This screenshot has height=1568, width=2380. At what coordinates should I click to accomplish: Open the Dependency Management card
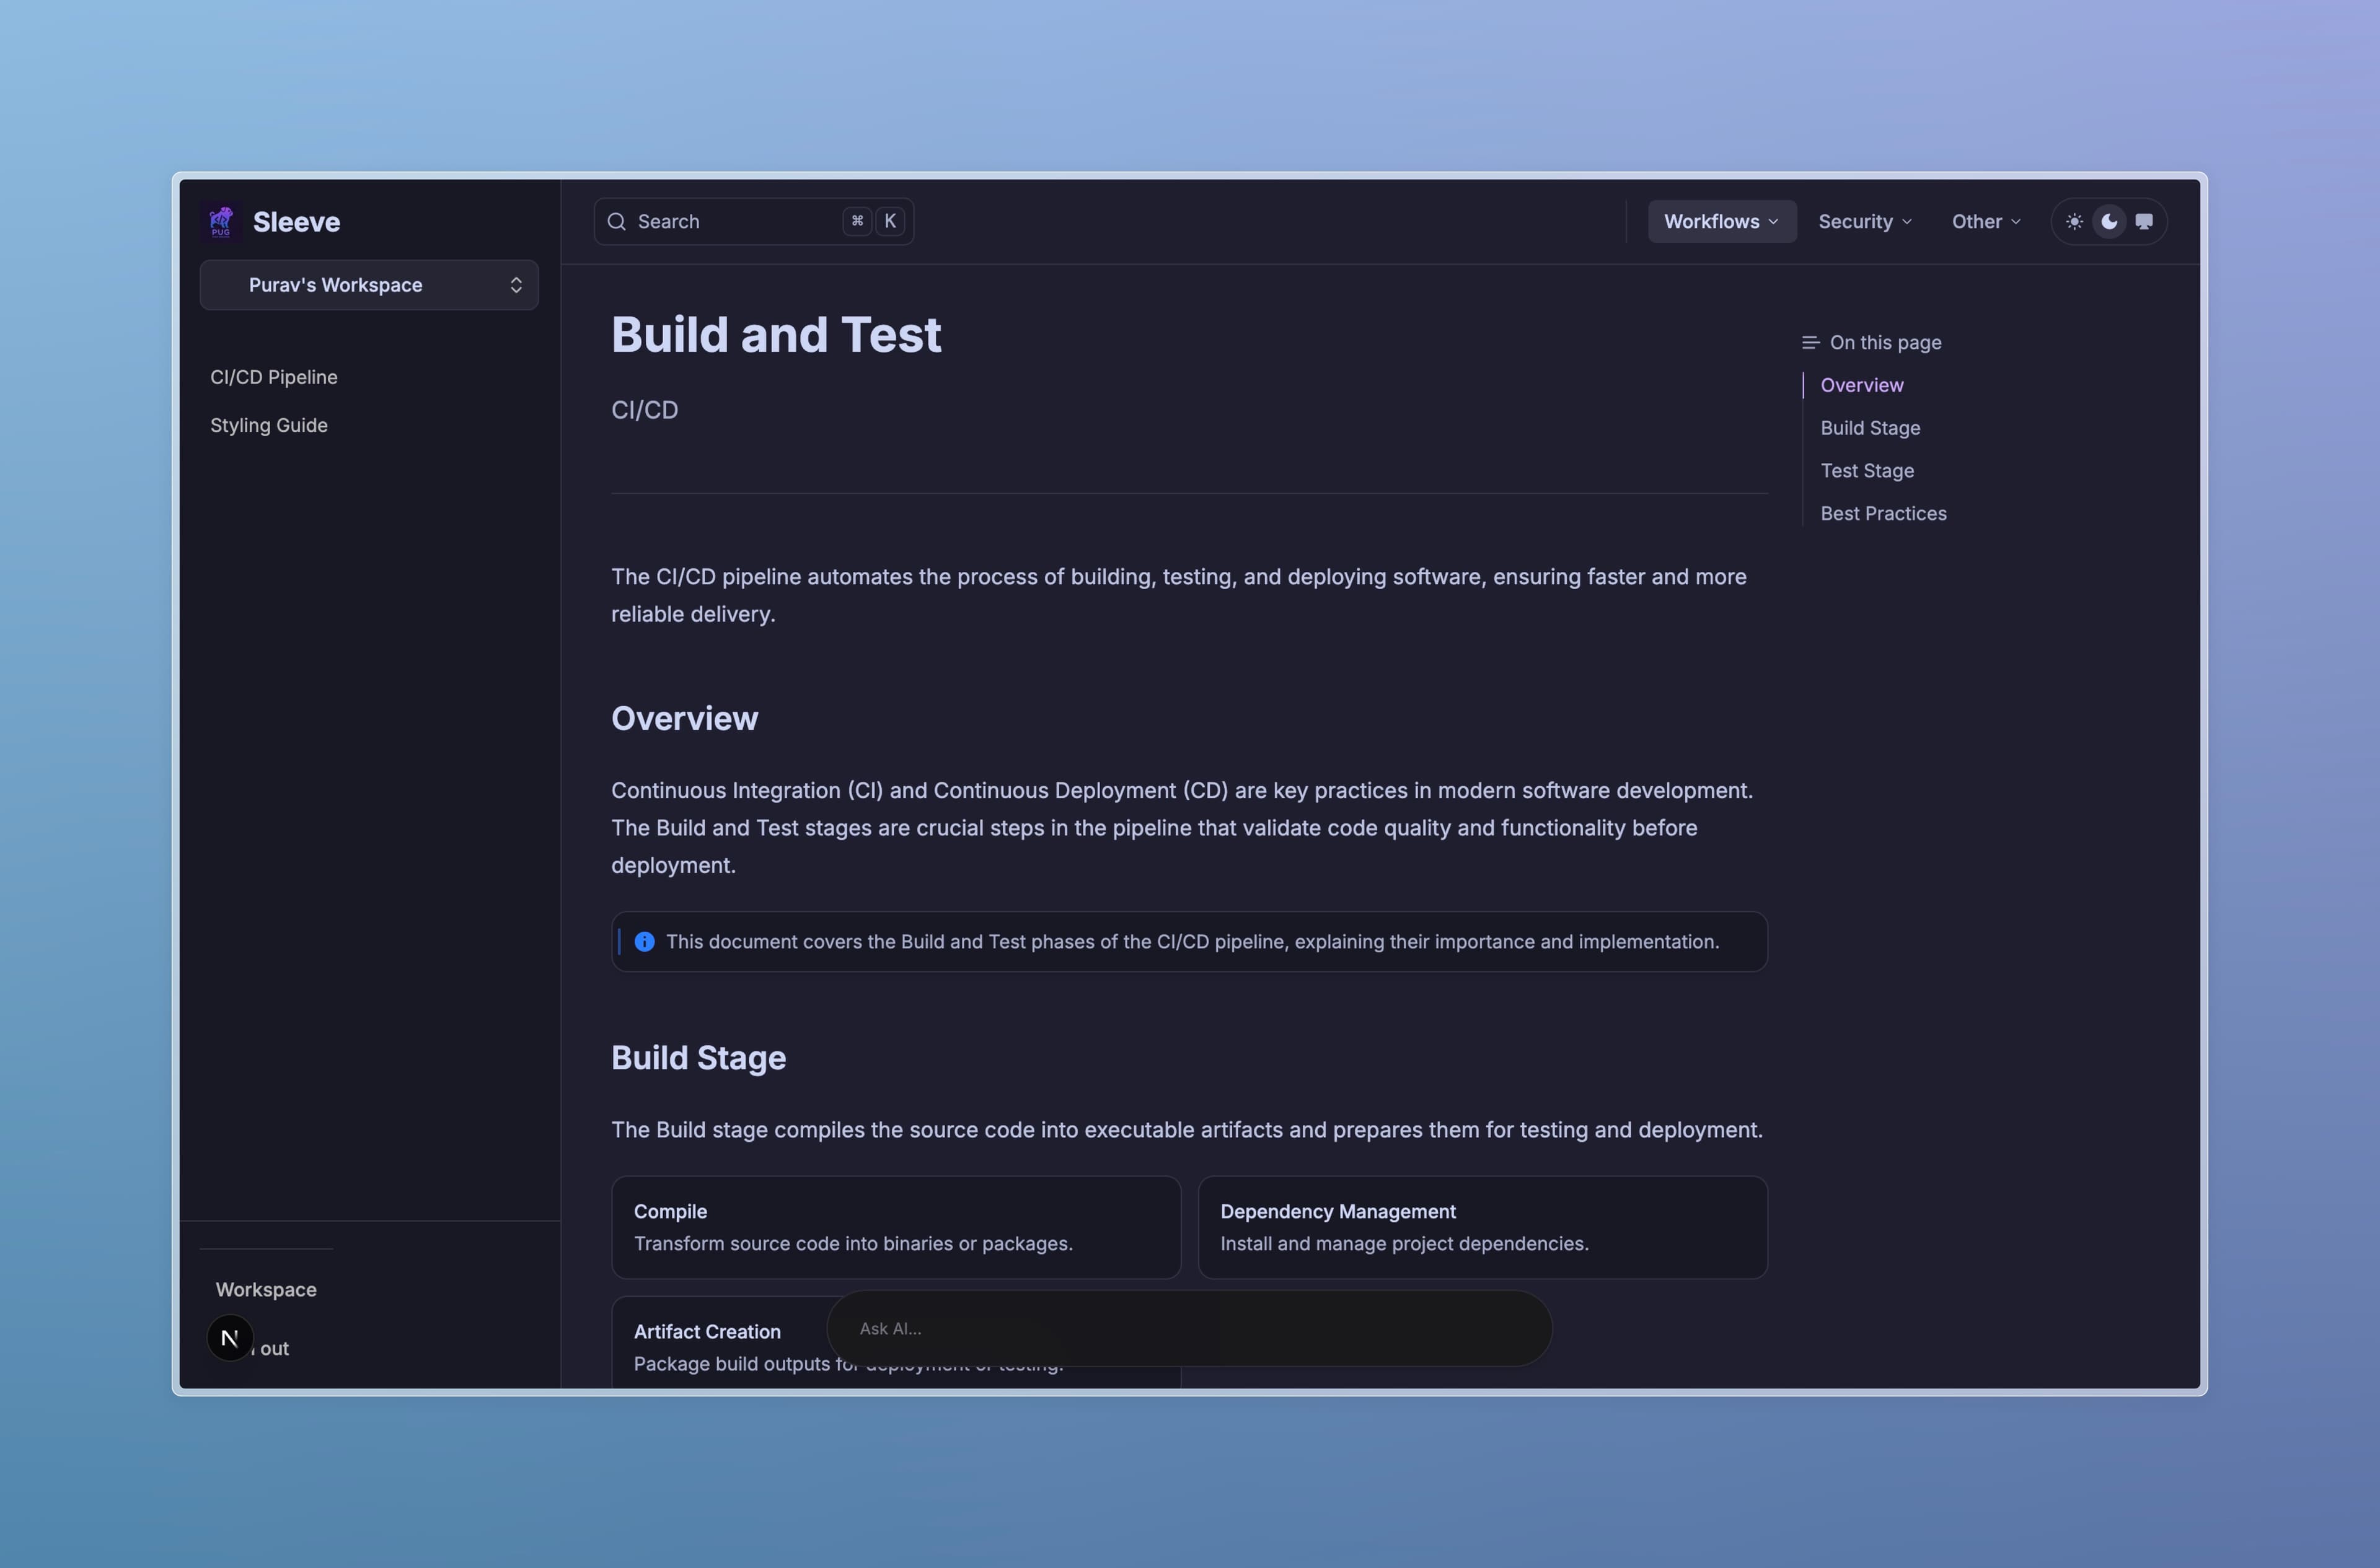(1482, 1227)
